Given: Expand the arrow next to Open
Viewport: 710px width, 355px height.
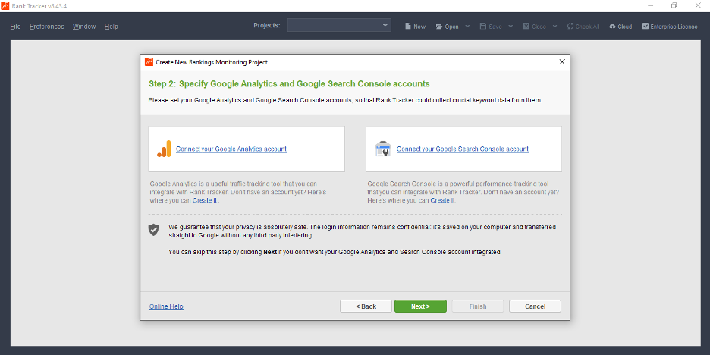Looking at the screenshot, I should 467,27.
